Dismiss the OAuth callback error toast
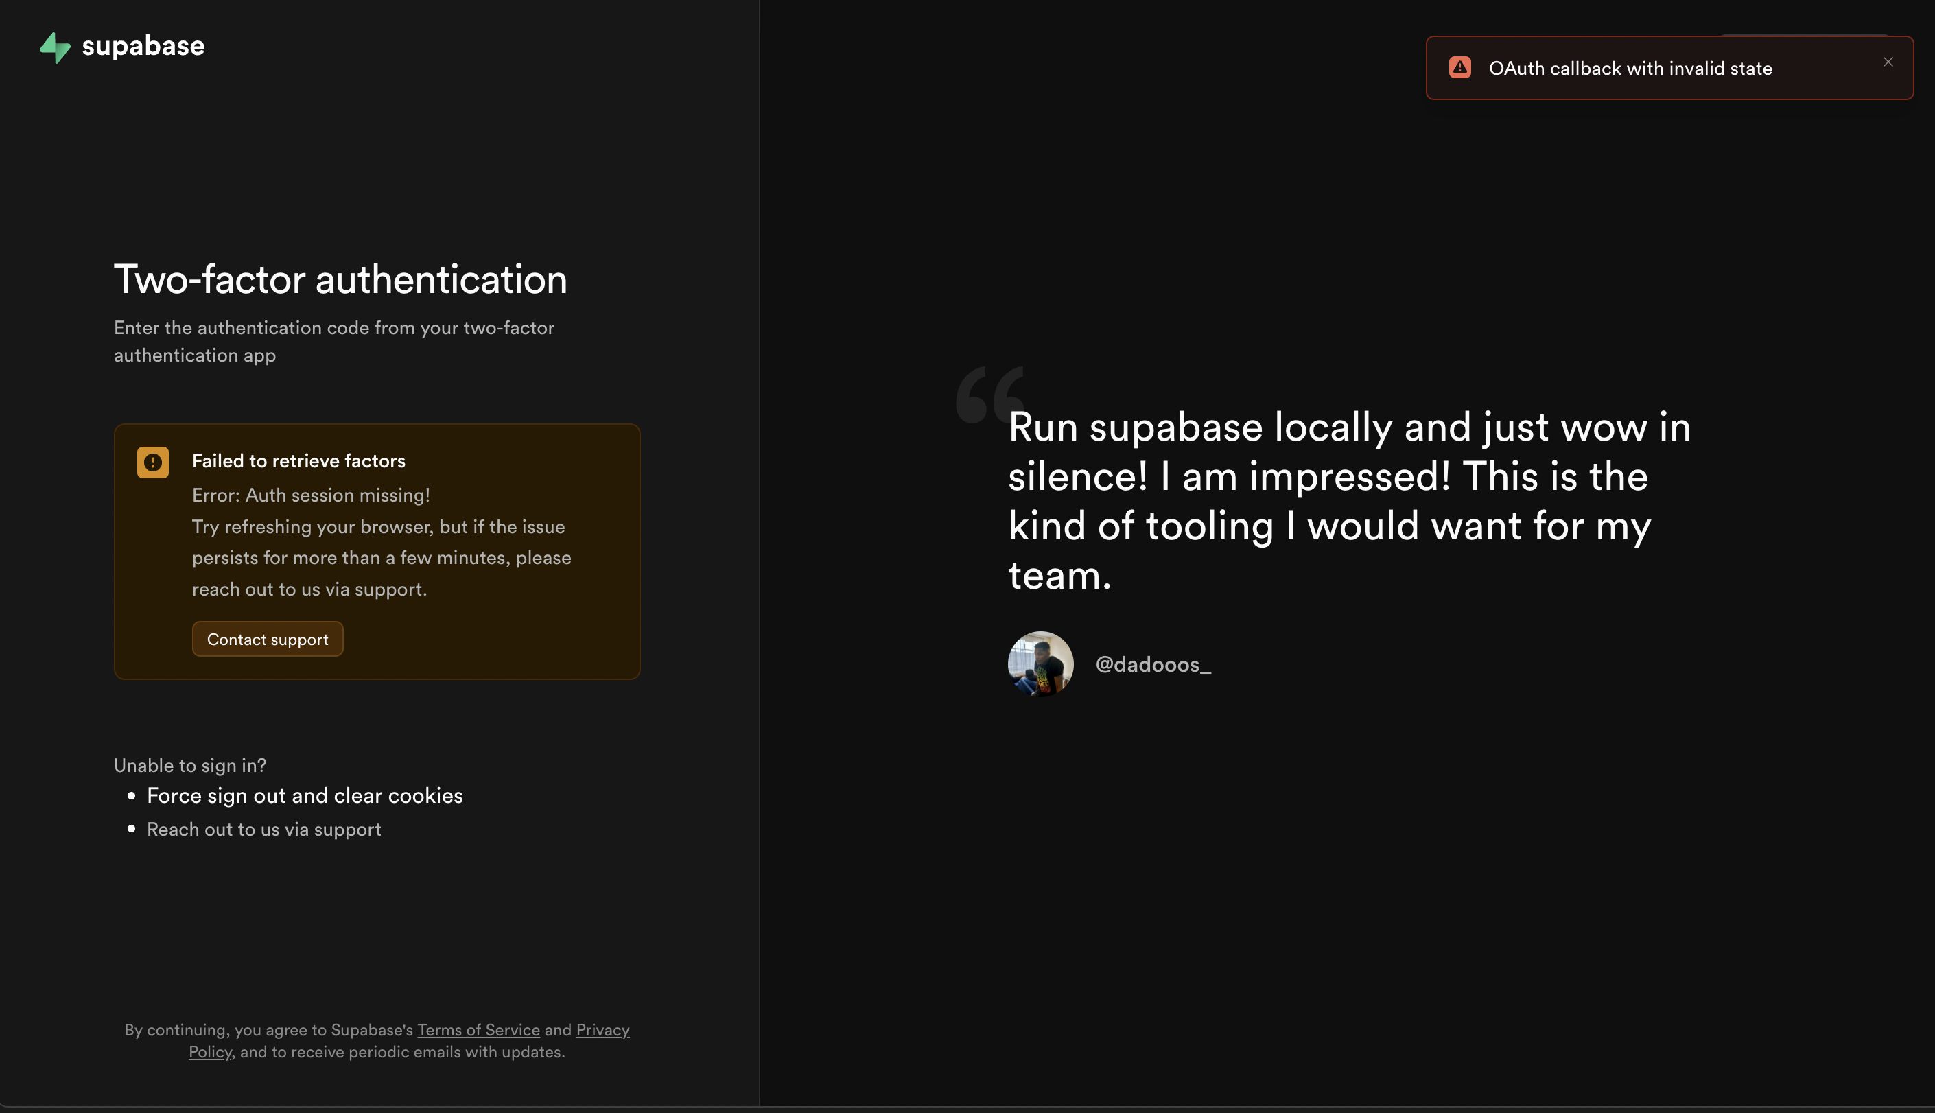The height and width of the screenshot is (1113, 1935). [1888, 62]
